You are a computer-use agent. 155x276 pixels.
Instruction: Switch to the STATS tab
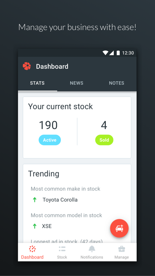click(37, 83)
